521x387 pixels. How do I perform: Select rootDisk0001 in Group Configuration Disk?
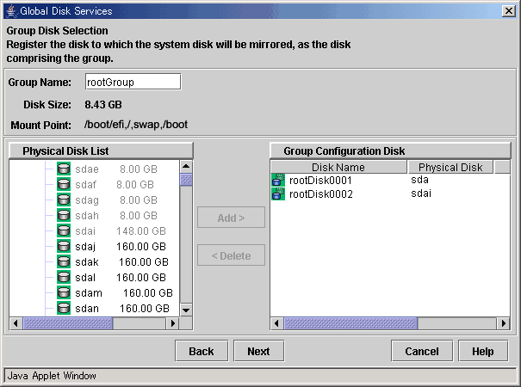320,181
